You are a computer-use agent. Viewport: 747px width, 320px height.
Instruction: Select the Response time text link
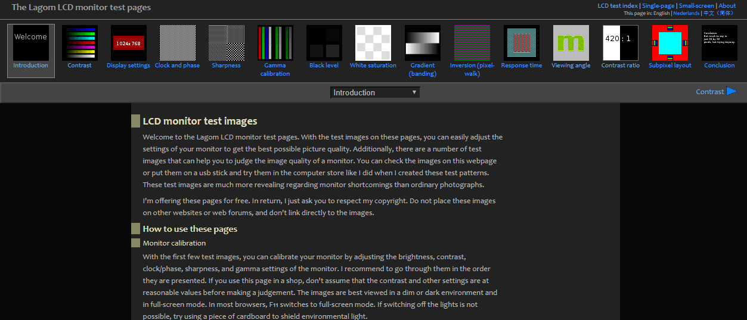pos(521,66)
